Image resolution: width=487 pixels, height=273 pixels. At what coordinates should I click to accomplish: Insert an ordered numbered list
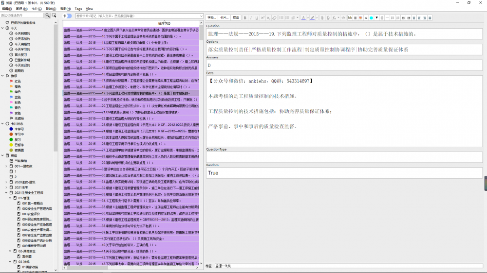pyautogui.click(x=287, y=18)
